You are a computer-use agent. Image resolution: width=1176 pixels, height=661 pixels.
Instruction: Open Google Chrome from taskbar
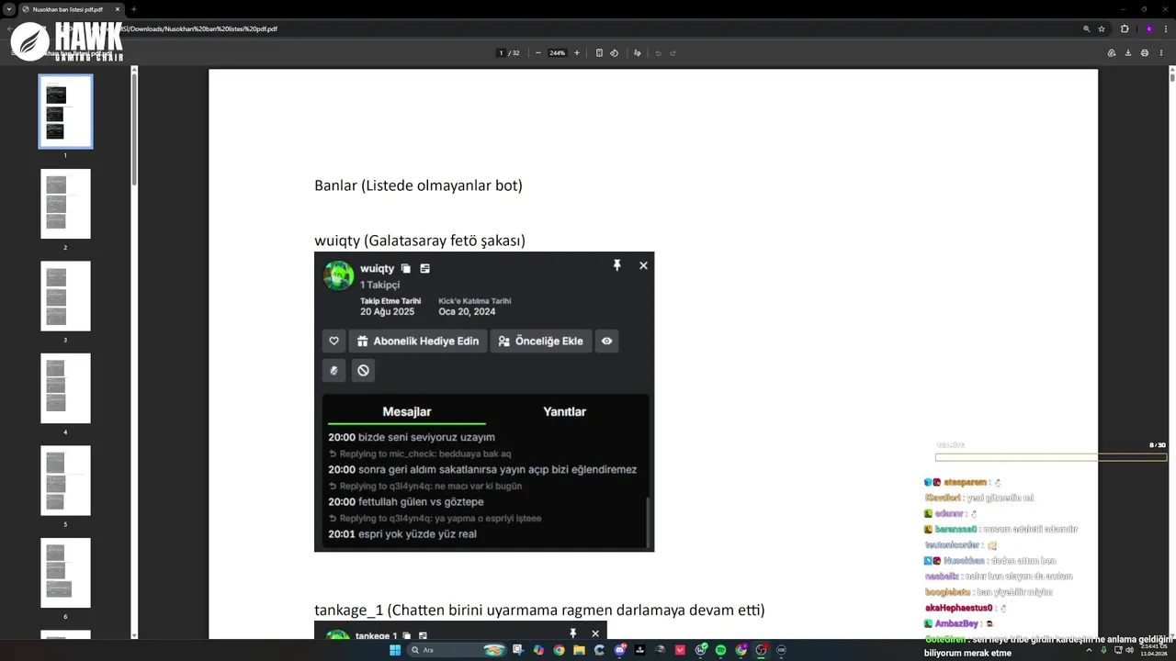click(x=559, y=650)
